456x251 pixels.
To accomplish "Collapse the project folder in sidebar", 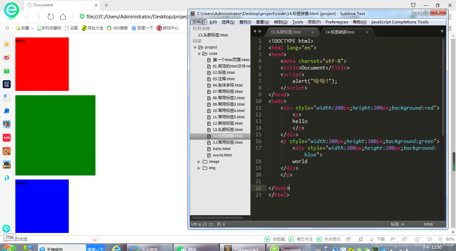I will coord(195,47).
